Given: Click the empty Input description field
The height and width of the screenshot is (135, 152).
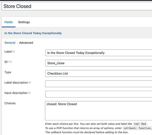Looking at the screenshot, I should [x=99, y=94].
